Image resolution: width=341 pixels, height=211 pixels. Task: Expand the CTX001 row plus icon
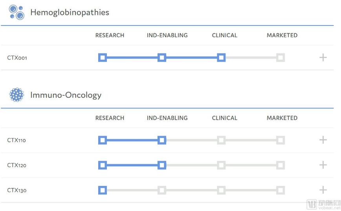click(x=323, y=58)
